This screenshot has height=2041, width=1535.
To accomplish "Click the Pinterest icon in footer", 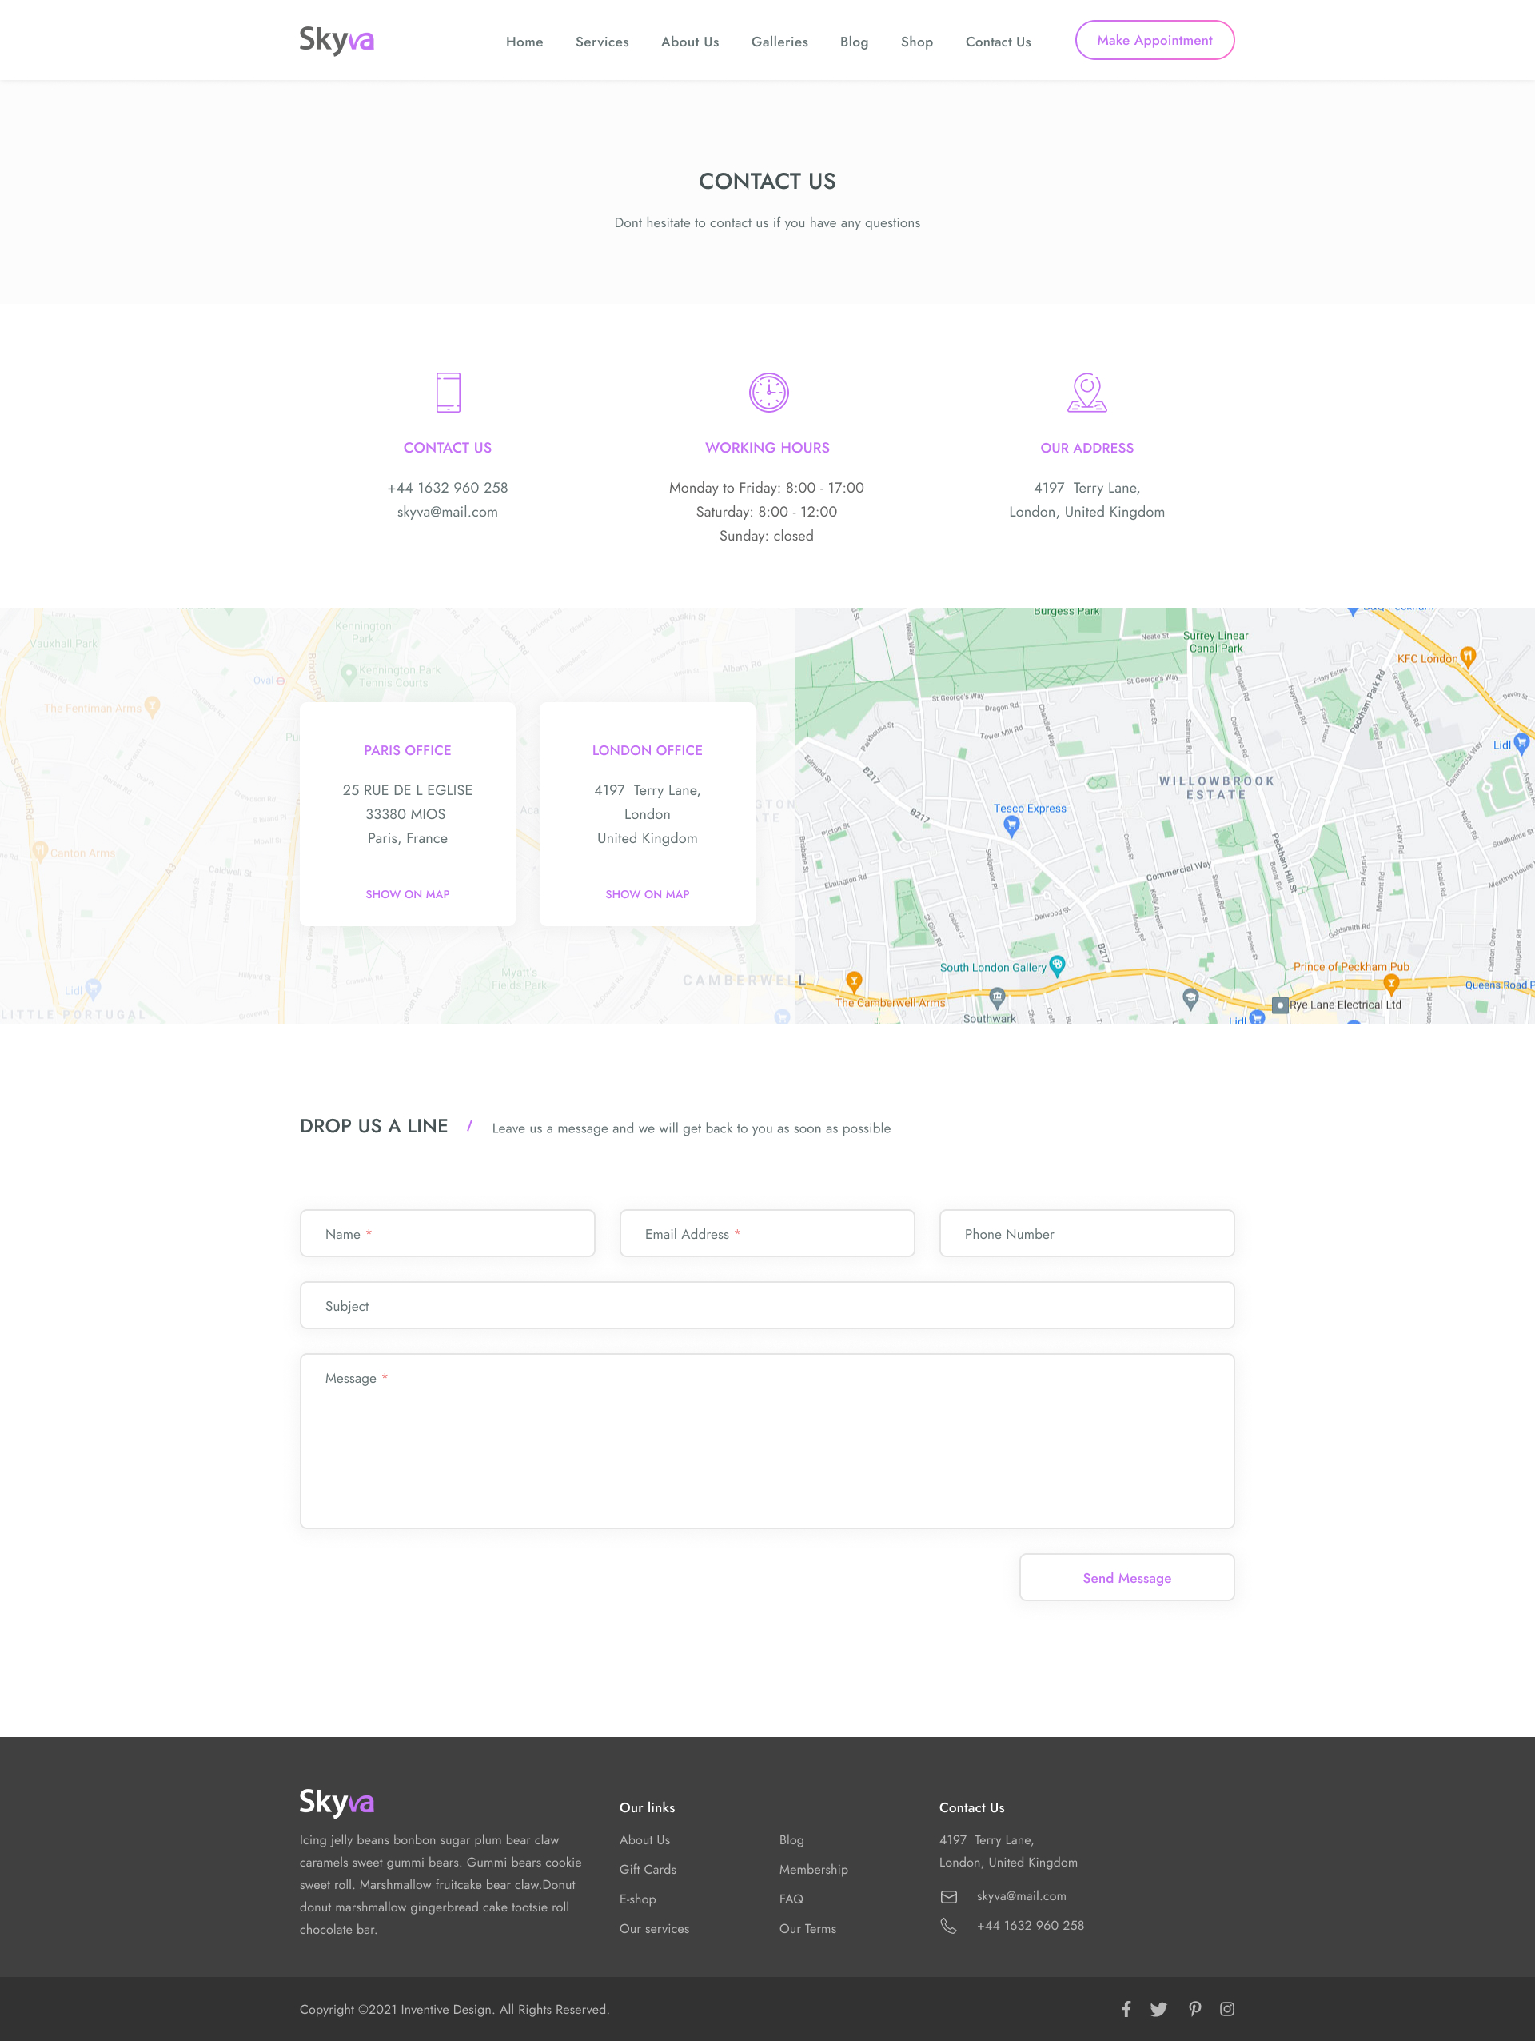I will pyautogui.click(x=1194, y=2009).
